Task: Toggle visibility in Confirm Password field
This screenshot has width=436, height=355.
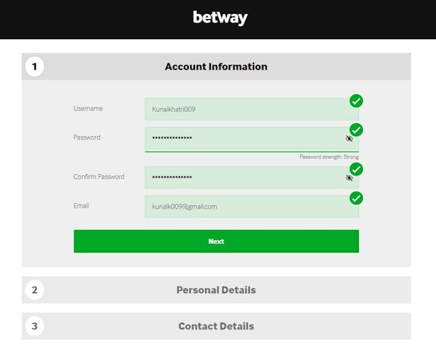Action: point(349,177)
